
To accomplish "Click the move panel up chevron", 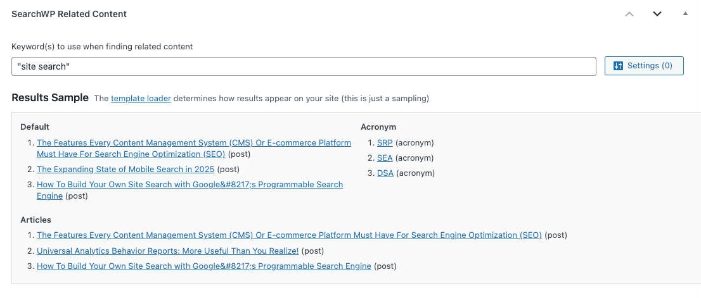I will [x=629, y=14].
